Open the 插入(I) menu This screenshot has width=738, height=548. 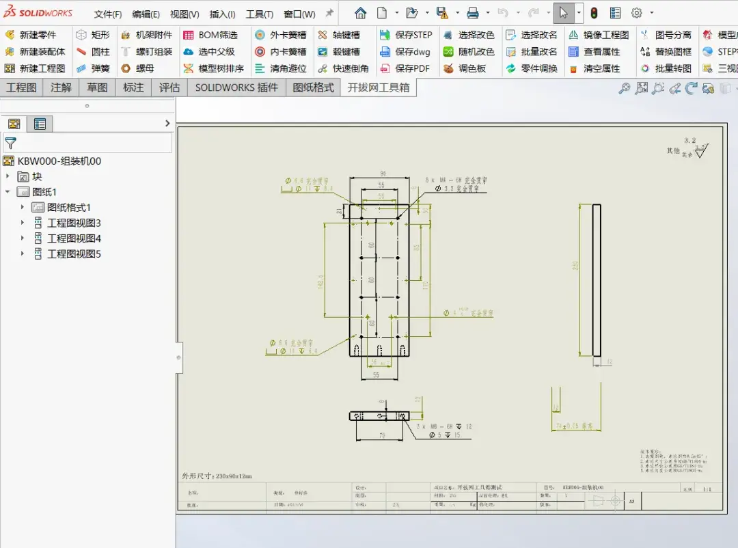pos(222,14)
